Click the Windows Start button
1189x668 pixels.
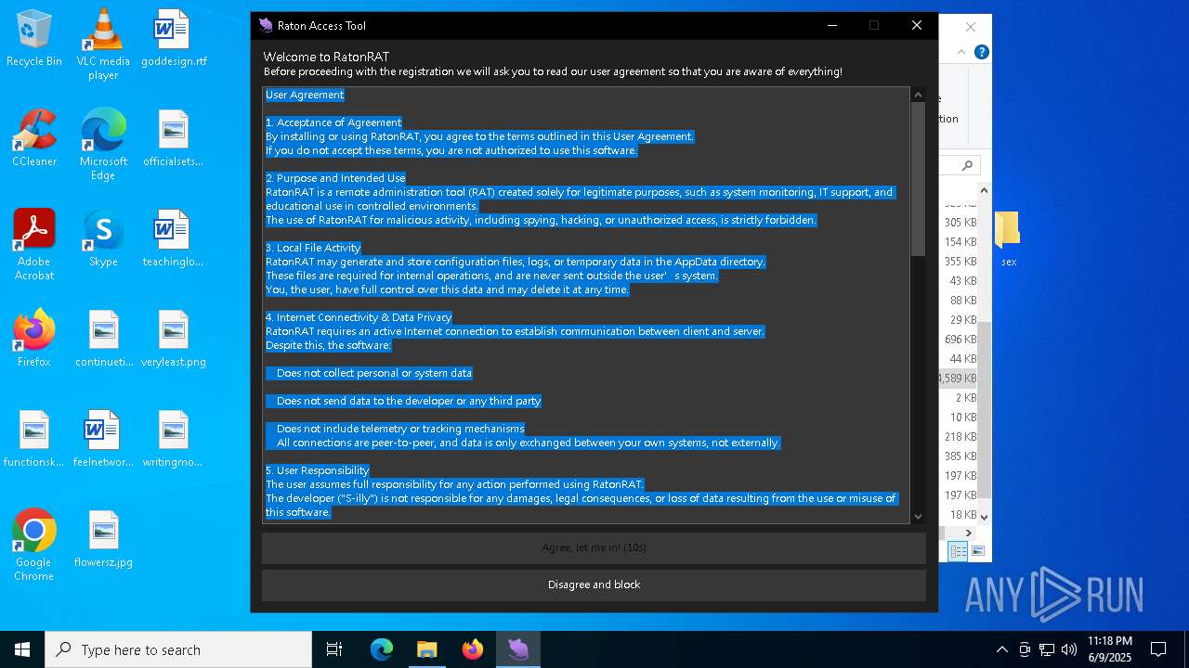click(x=22, y=649)
